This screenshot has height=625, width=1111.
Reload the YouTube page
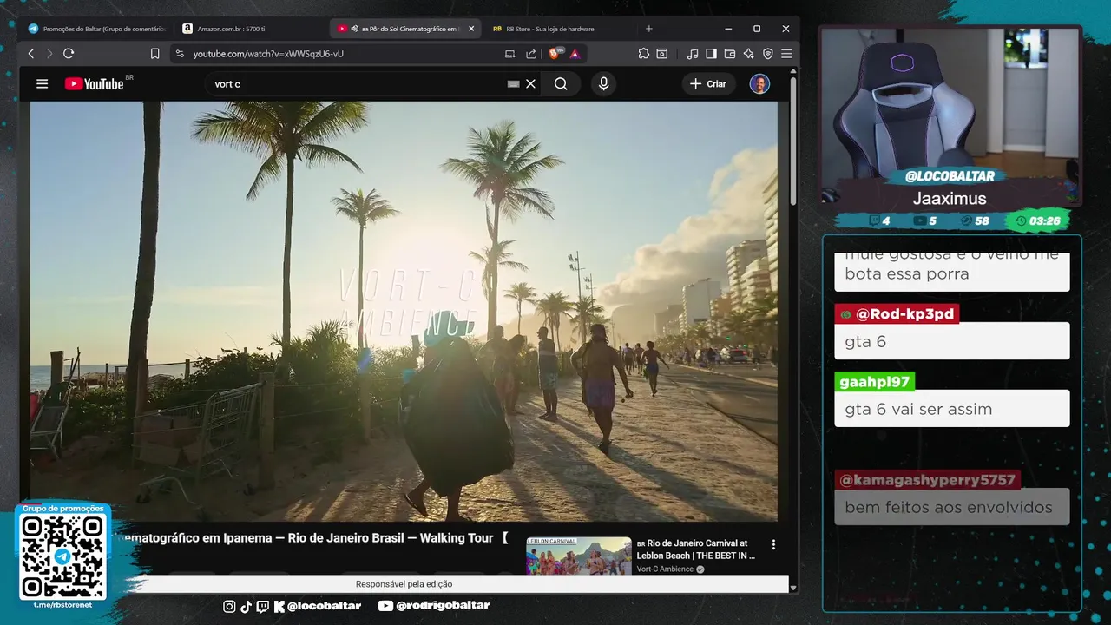coord(69,54)
